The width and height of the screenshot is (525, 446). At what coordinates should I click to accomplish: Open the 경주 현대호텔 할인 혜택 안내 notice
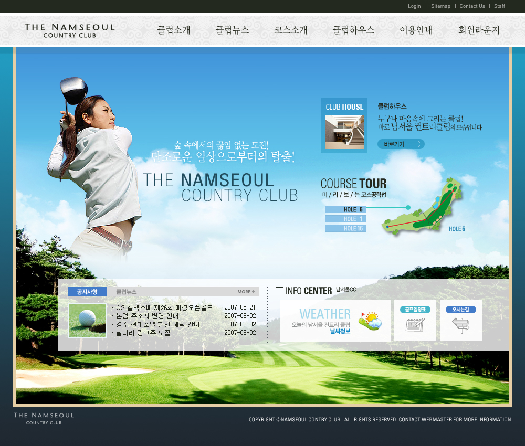[157, 324]
